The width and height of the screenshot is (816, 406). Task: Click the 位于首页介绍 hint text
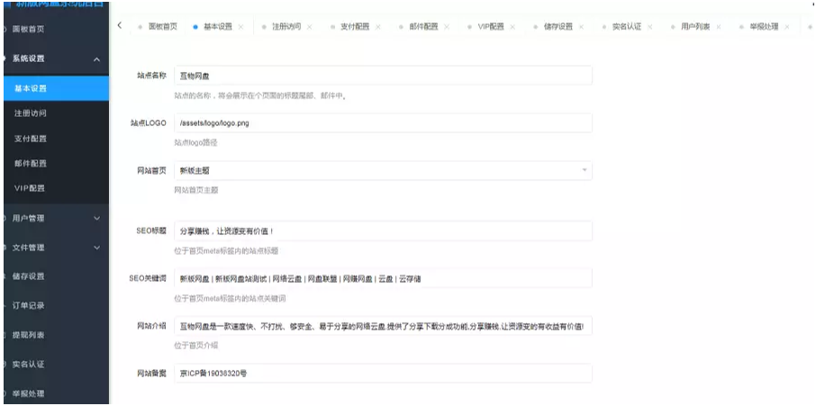point(196,346)
